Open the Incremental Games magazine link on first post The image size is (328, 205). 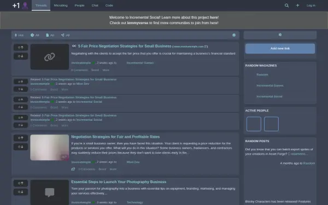pos(140,63)
